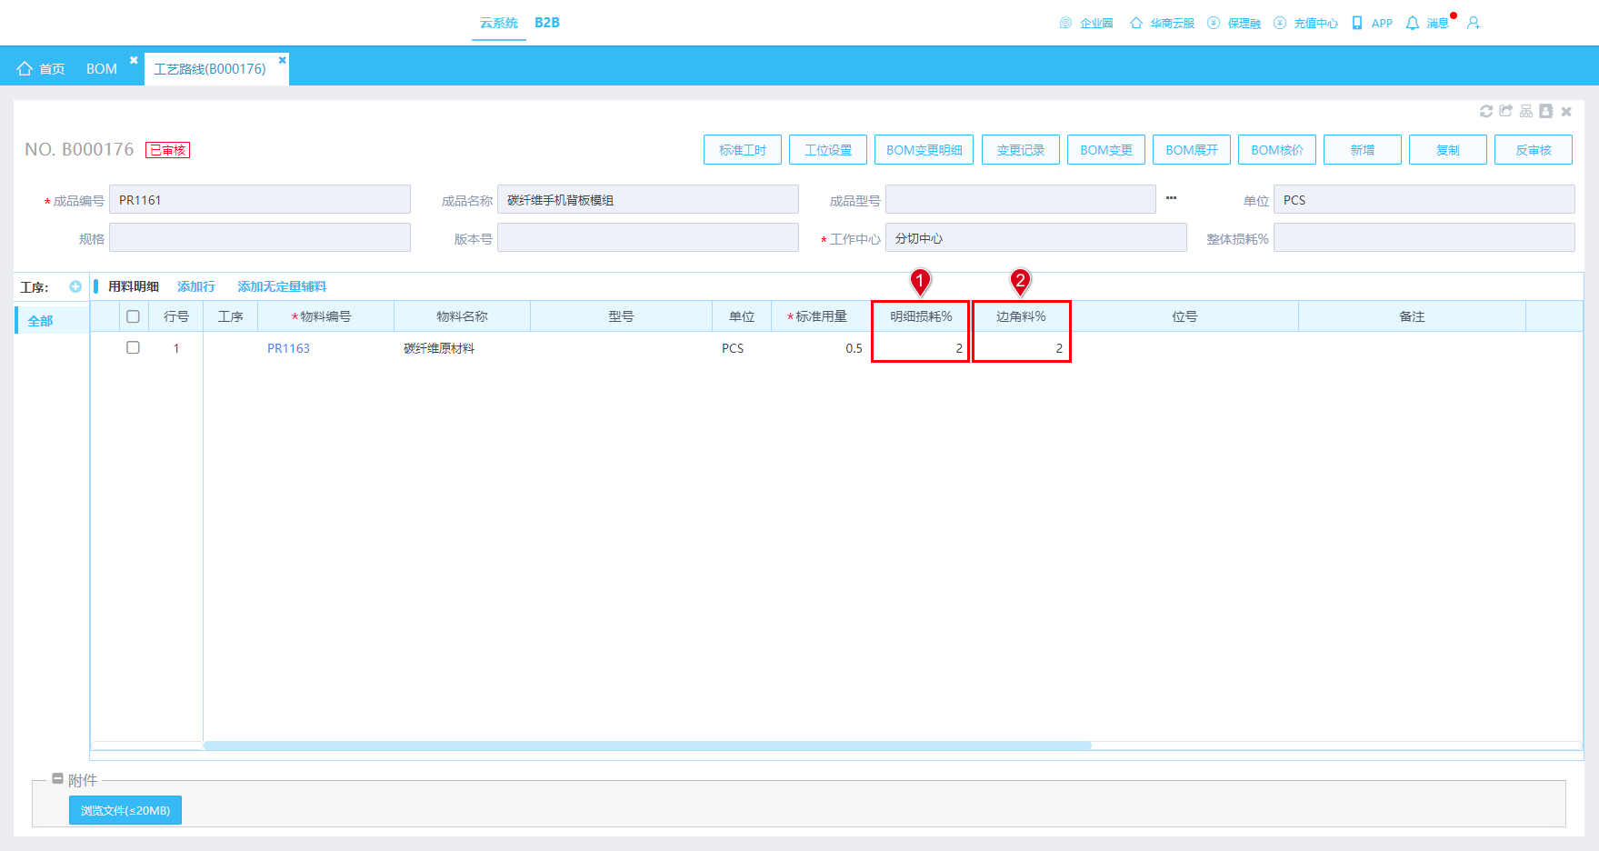
Task: Click the 华商云服 house icon
Action: 1135,23
